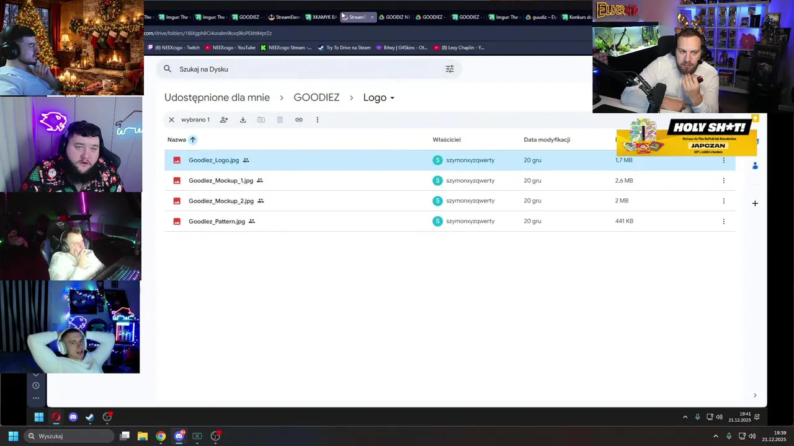Clear the selection with the X icon
Image resolution: width=794 pixels, height=446 pixels.
172,120
